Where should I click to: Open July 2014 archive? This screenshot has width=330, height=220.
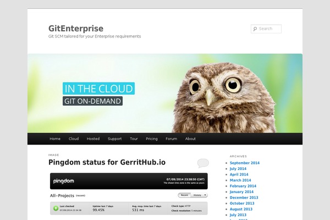point(238,169)
